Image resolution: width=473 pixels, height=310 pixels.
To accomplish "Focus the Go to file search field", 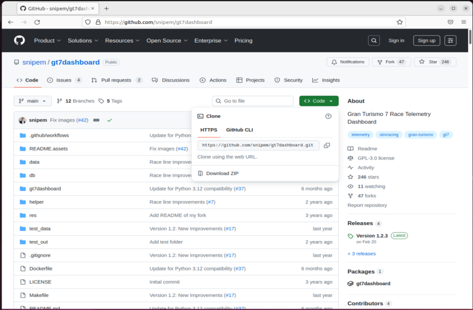I will pos(253,101).
